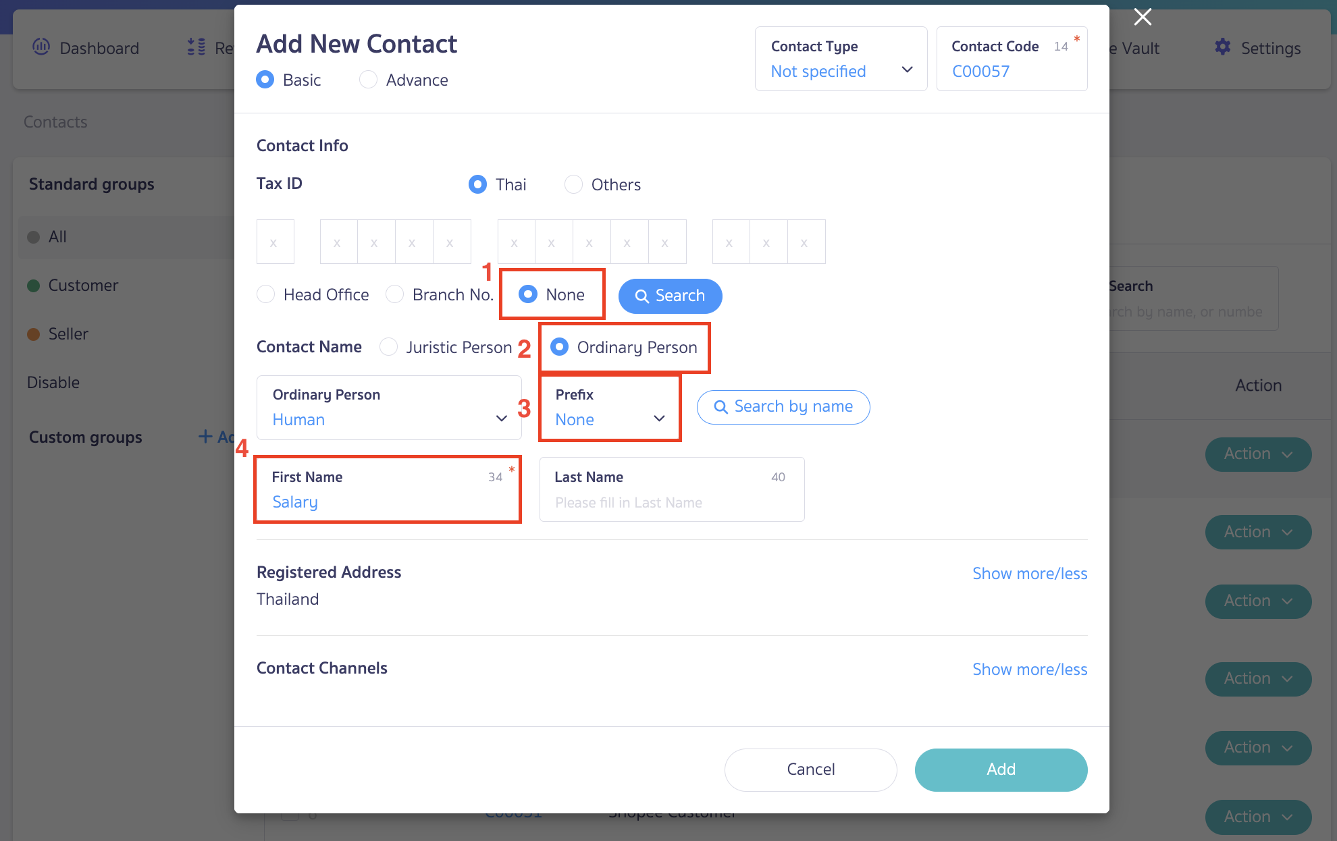Select the All group in Standard groups
Image resolution: width=1337 pixels, height=841 pixels.
tap(57, 236)
